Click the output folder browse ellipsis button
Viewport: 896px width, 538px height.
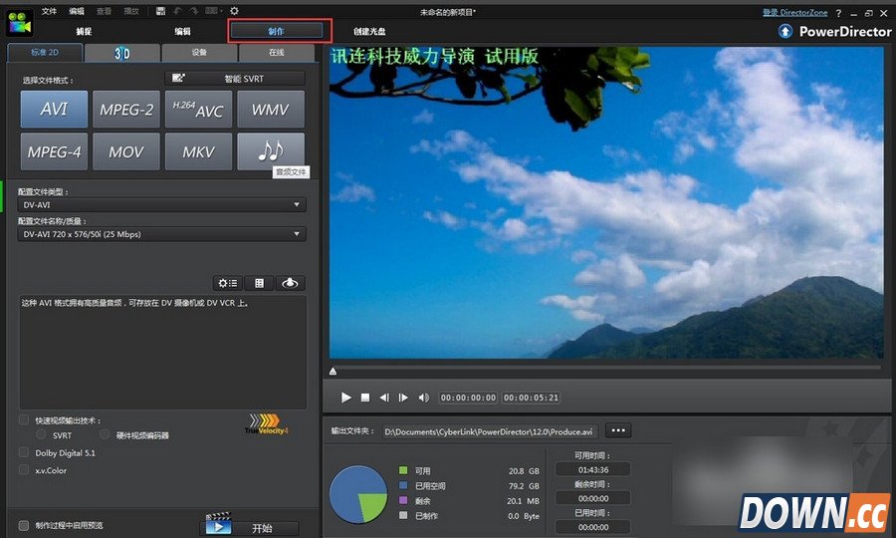point(618,431)
